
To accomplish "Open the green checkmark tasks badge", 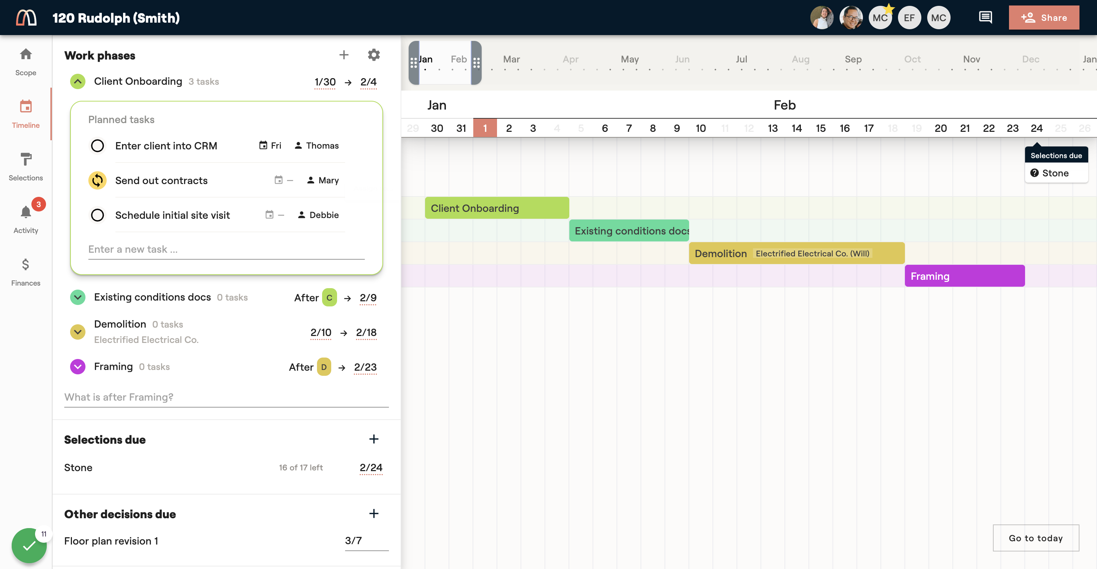I will point(29,546).
